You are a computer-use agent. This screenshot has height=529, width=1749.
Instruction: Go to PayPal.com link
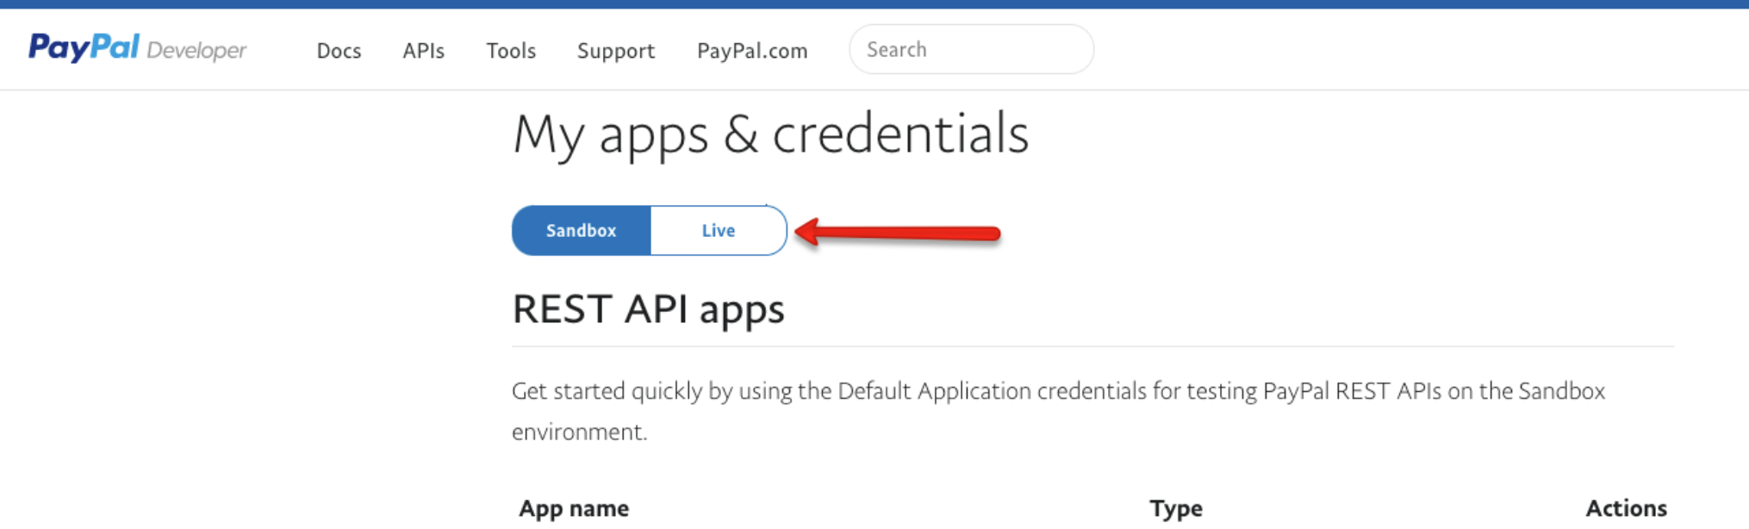[752, 51]
